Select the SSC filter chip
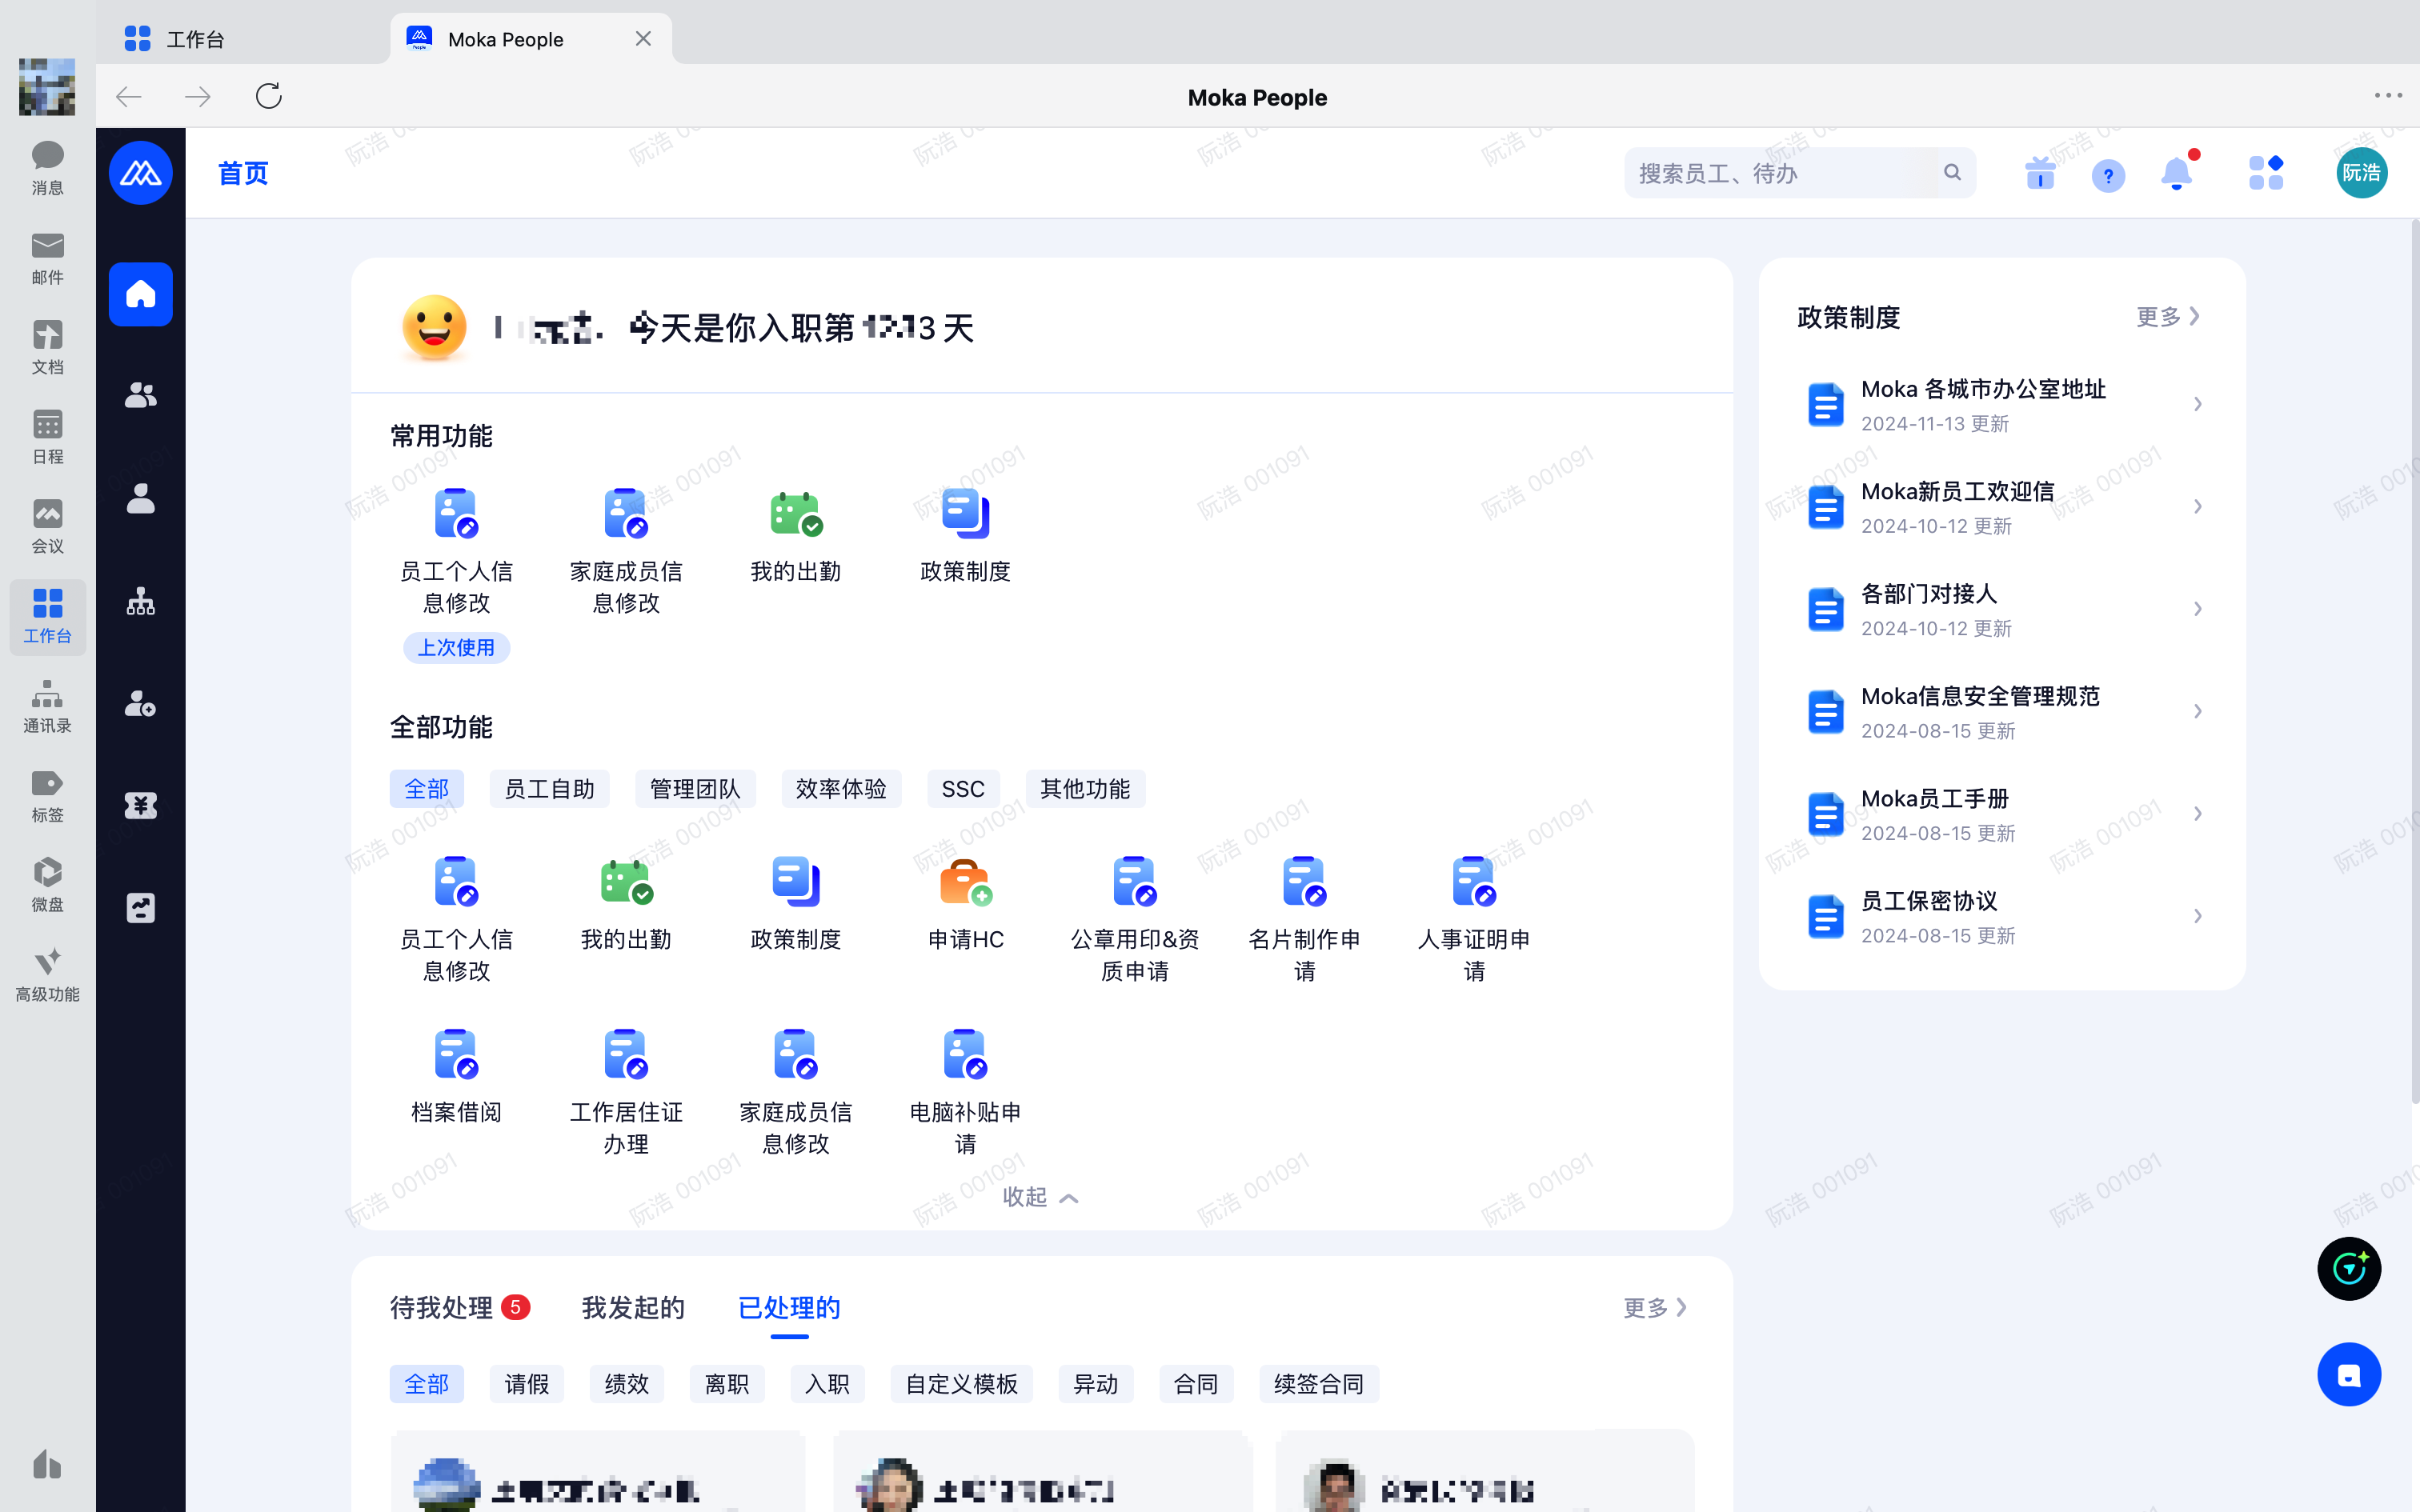The height and width of the screenshot is (1512, 2420). tap(962, 789)
